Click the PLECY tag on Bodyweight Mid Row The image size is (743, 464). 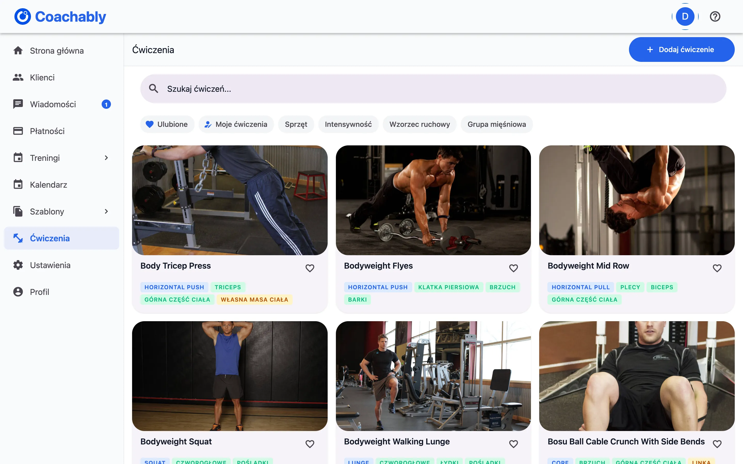(630, 287)
